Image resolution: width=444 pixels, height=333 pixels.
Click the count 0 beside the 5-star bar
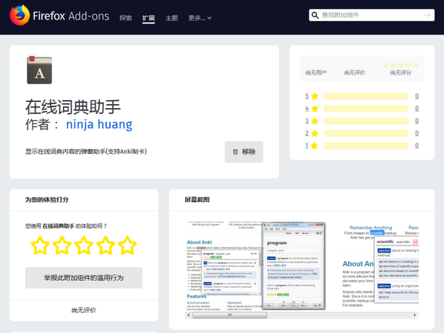coord(417,96)
